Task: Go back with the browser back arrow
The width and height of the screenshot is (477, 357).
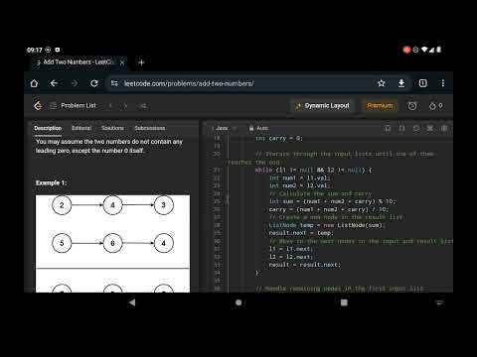Action: point(55,83)
